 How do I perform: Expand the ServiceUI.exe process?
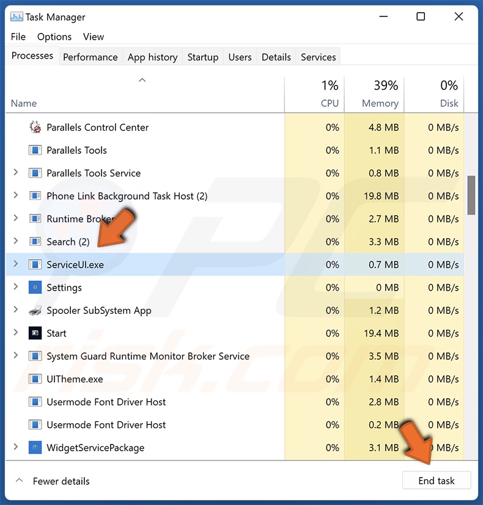coord(15,264)
